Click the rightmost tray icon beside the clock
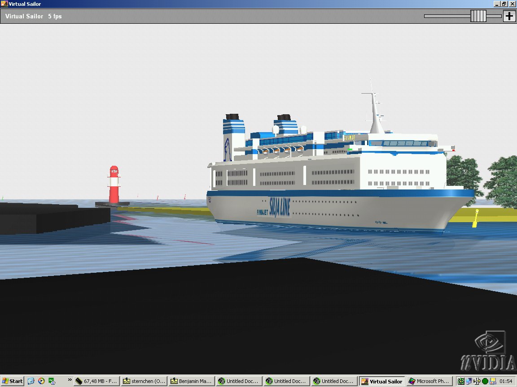 pyautogui.click(x=493, y=381)
